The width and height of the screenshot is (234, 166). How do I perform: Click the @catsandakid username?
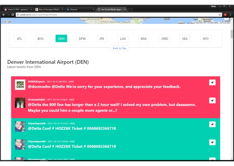pyautogui.click(x=36, y=99)
